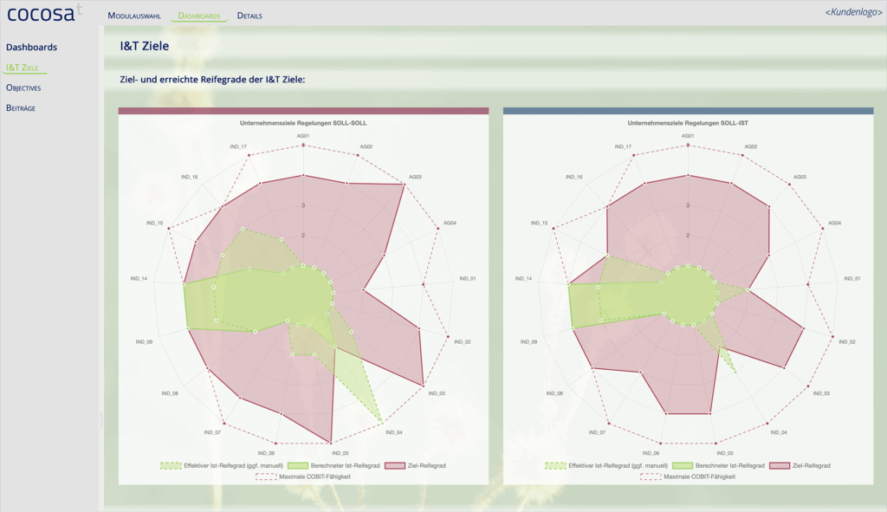Open the Details tab
887x512 pixels.
point(249,16)
